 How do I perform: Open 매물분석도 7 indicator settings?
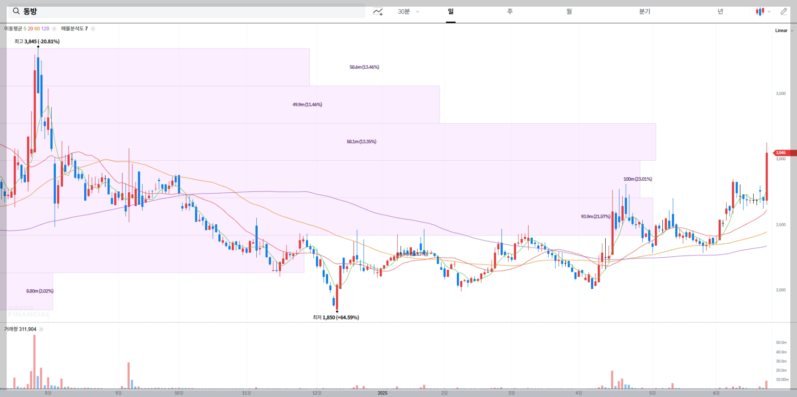coord(74,28)
